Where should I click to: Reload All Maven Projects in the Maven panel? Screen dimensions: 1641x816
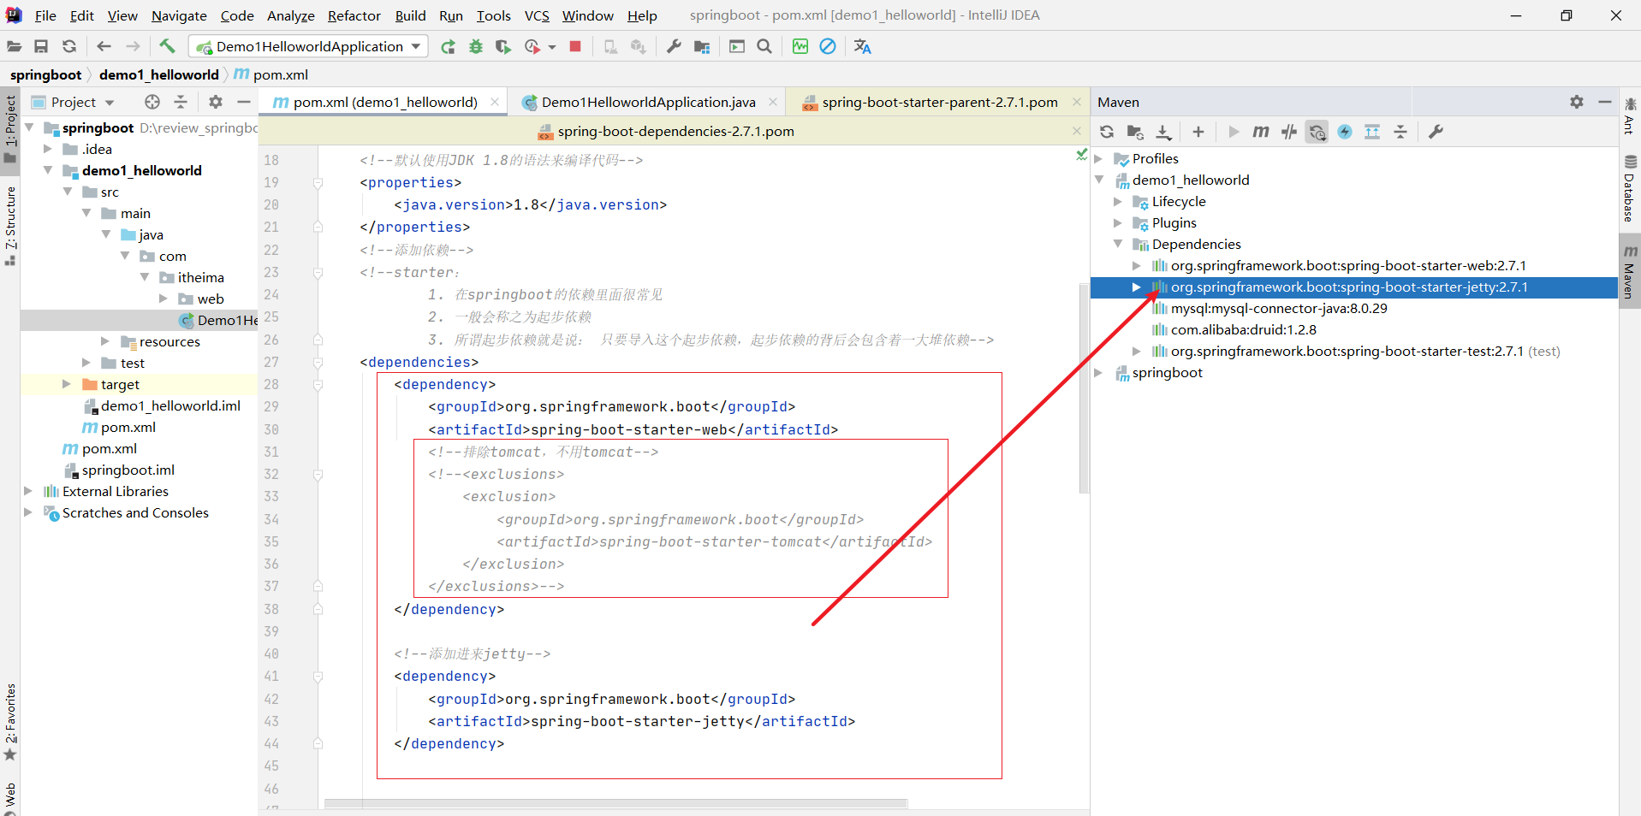pos(1107,132)
